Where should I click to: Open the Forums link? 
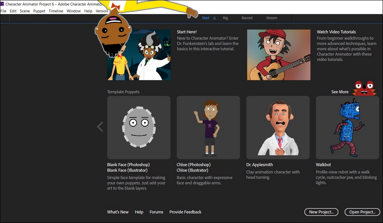(x=156, y=212)
